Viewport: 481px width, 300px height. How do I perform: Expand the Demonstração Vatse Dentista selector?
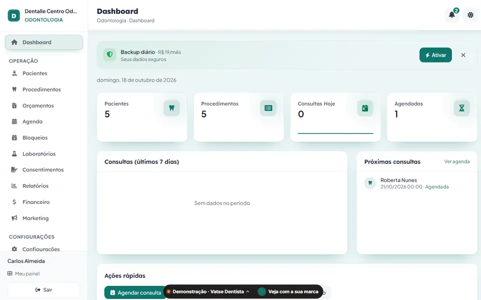[208, 291]
